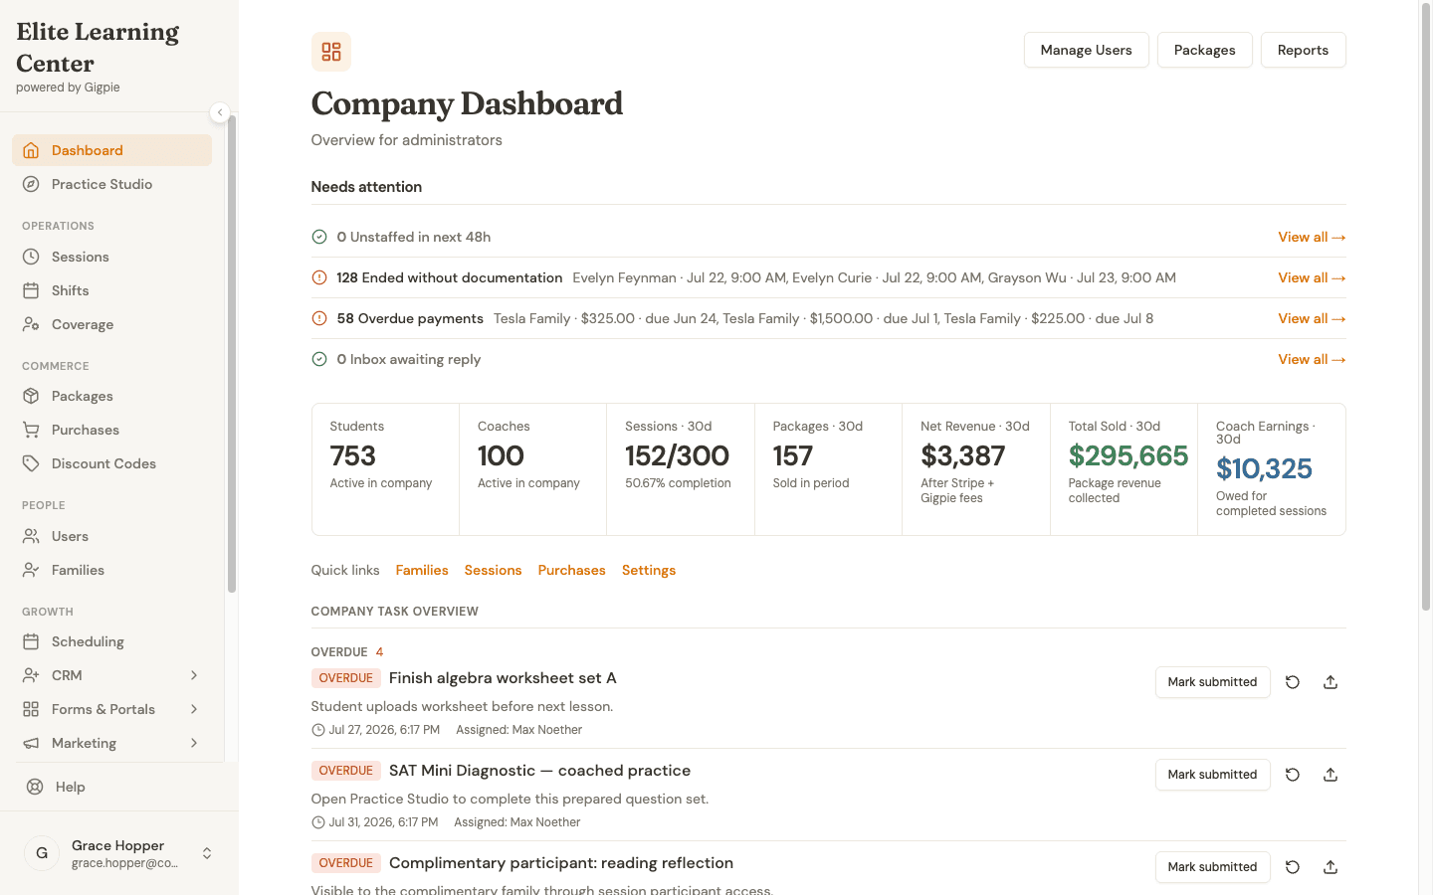The image size is (1433, 895).
Task: Click the Packages box icon in sidebar
Action: click(x=31, y=396)
